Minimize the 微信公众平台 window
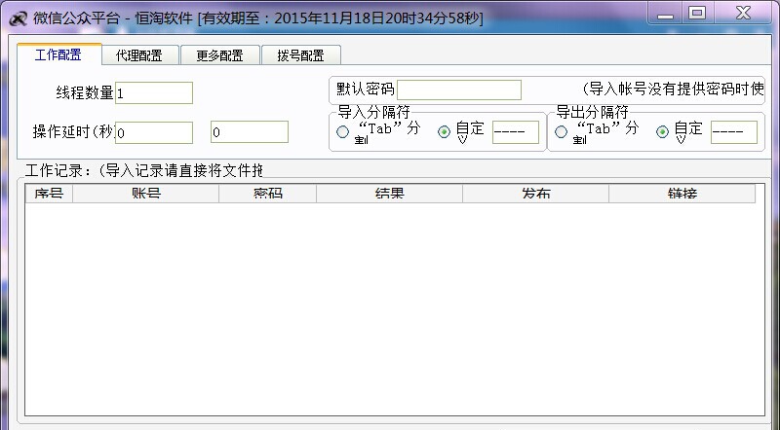The height and width of the screenshot is (430, 780). pyautogui.click(x=665, y=14)
